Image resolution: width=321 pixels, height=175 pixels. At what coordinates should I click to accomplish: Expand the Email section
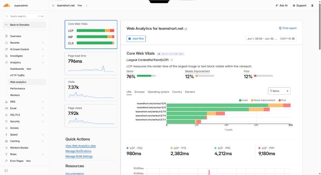click(43, 108)
